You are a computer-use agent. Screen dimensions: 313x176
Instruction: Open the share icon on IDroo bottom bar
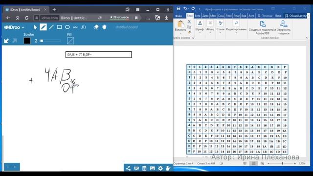128,168
